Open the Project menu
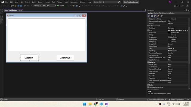This screenshot has width=191, height=107. (x=27, y=2)
